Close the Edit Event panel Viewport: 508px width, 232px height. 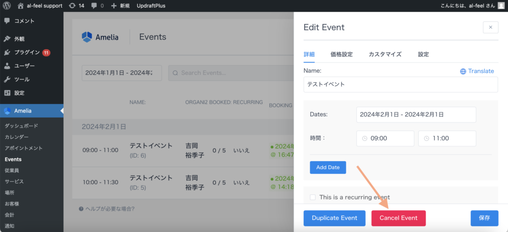[490, 27]
